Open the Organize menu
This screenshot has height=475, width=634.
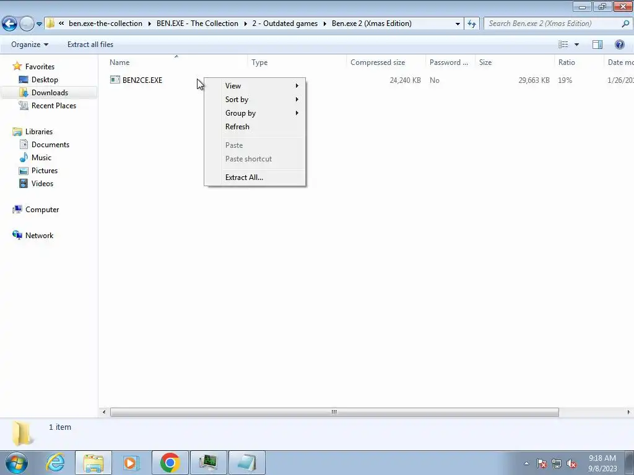click(30, 45)
